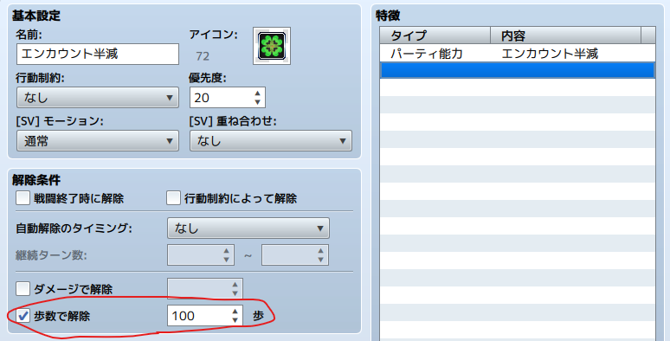The image size is (670, 341).
Task: Increase 優先度 with up arrow
Action: [x=257, y=93]
